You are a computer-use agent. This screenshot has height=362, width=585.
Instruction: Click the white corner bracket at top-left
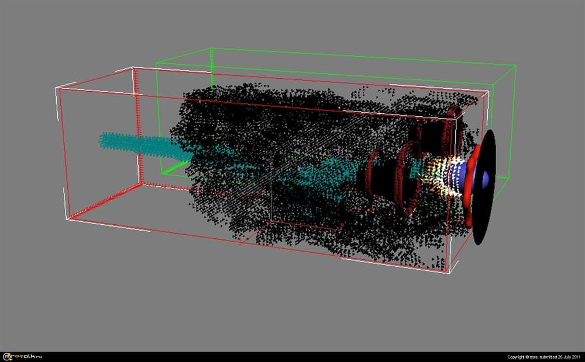pos(58,91)
